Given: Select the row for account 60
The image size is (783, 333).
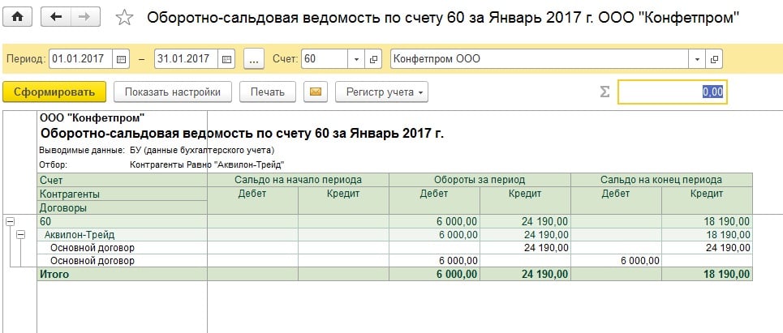Looking at the screenshot, I should coord(394,221).
